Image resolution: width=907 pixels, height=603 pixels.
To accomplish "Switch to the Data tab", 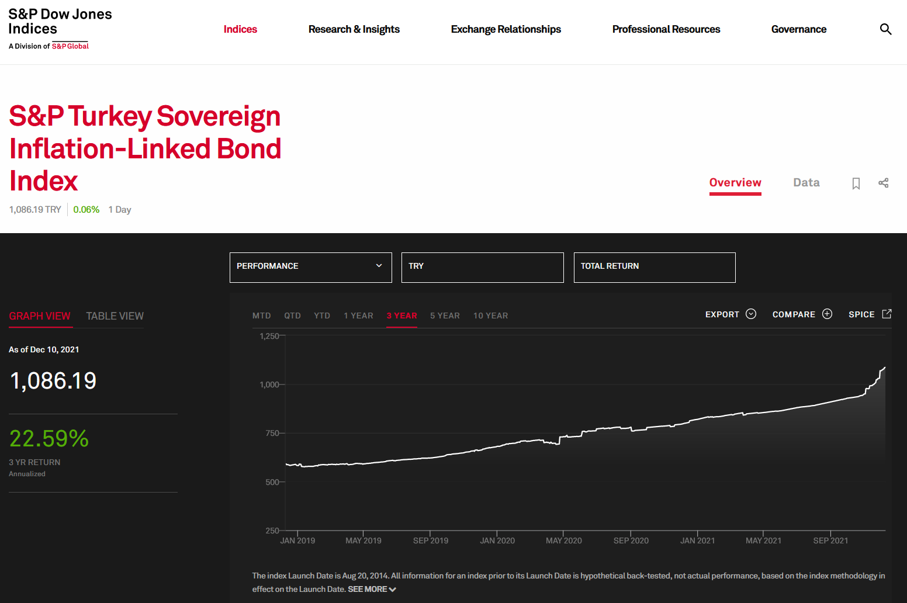I will point(806,183).
